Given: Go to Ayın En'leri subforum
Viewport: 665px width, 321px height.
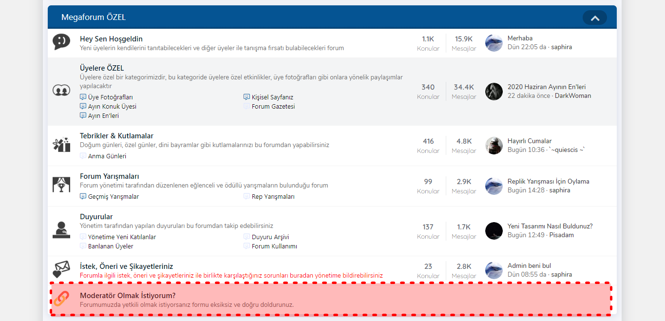Looking at the screenshot, I should coord(103,116).
